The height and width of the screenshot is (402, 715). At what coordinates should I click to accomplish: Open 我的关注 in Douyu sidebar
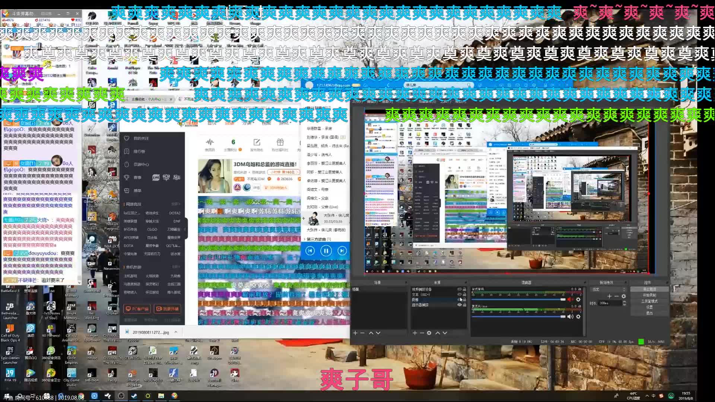pos(141,138)
